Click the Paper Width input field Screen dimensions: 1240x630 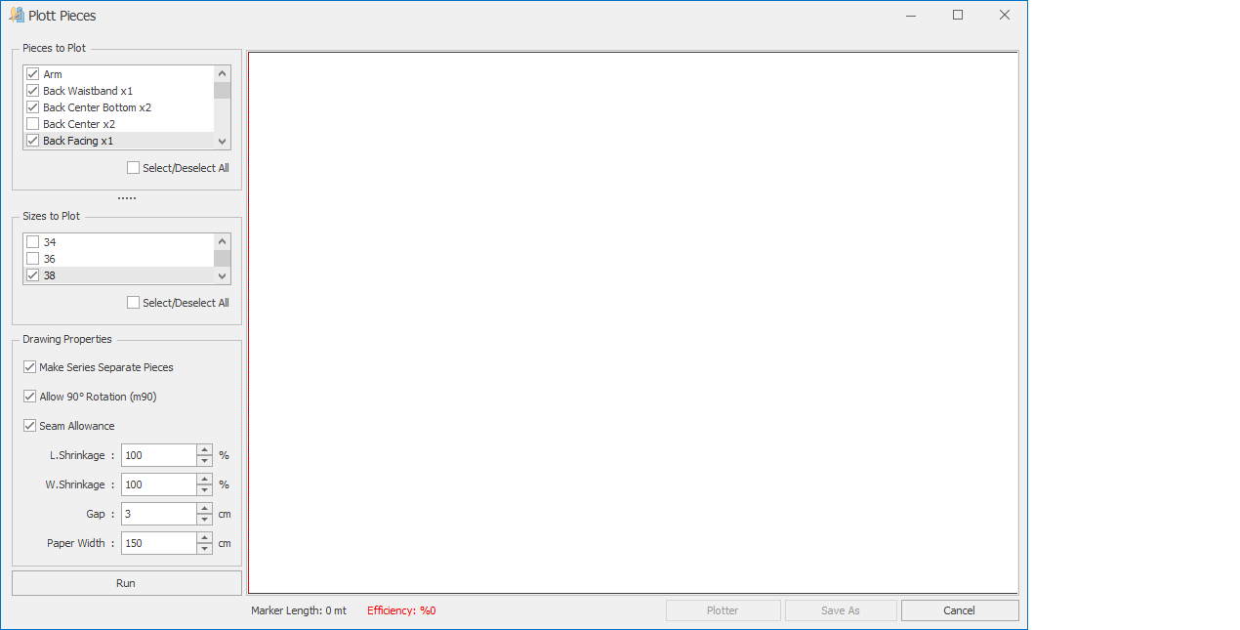click(x=158, y=543)
